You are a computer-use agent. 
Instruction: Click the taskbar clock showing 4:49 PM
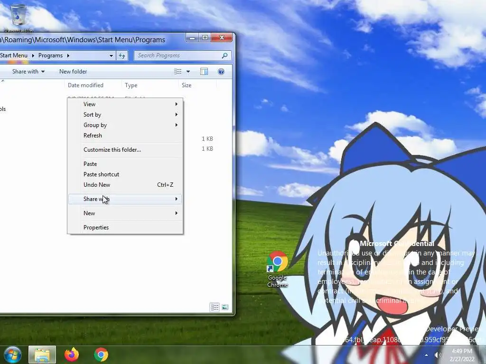[x=462, y=355]
